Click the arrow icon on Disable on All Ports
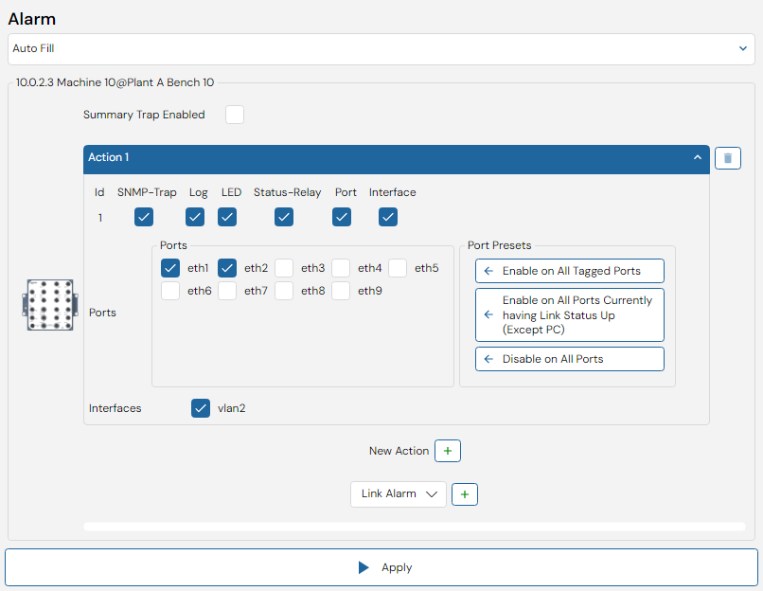 tap(488, 359)
